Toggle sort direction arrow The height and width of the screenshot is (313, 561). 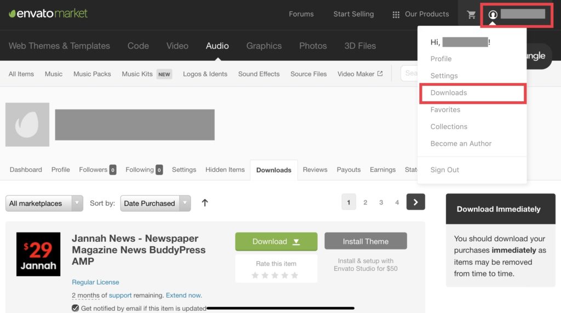click(x=205, y=203)
